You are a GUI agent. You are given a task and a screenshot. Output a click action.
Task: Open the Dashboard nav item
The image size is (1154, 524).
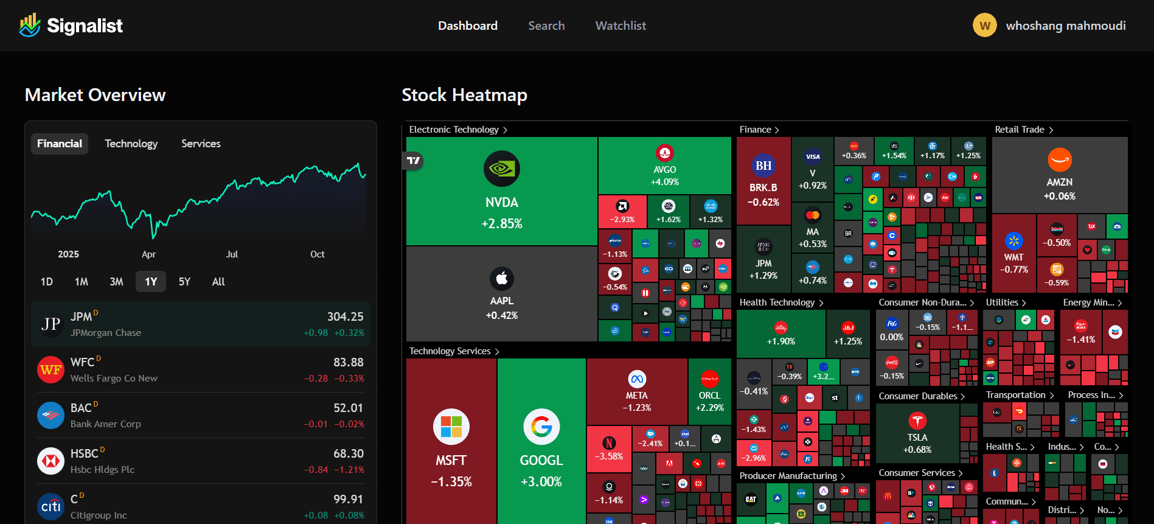[468, 26]
